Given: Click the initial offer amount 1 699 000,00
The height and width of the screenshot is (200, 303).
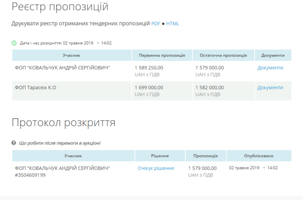Looking at the screenshot, I should pos(149,88).
